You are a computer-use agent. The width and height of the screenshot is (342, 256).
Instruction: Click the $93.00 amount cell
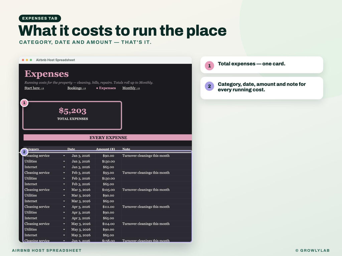[109, 173]
